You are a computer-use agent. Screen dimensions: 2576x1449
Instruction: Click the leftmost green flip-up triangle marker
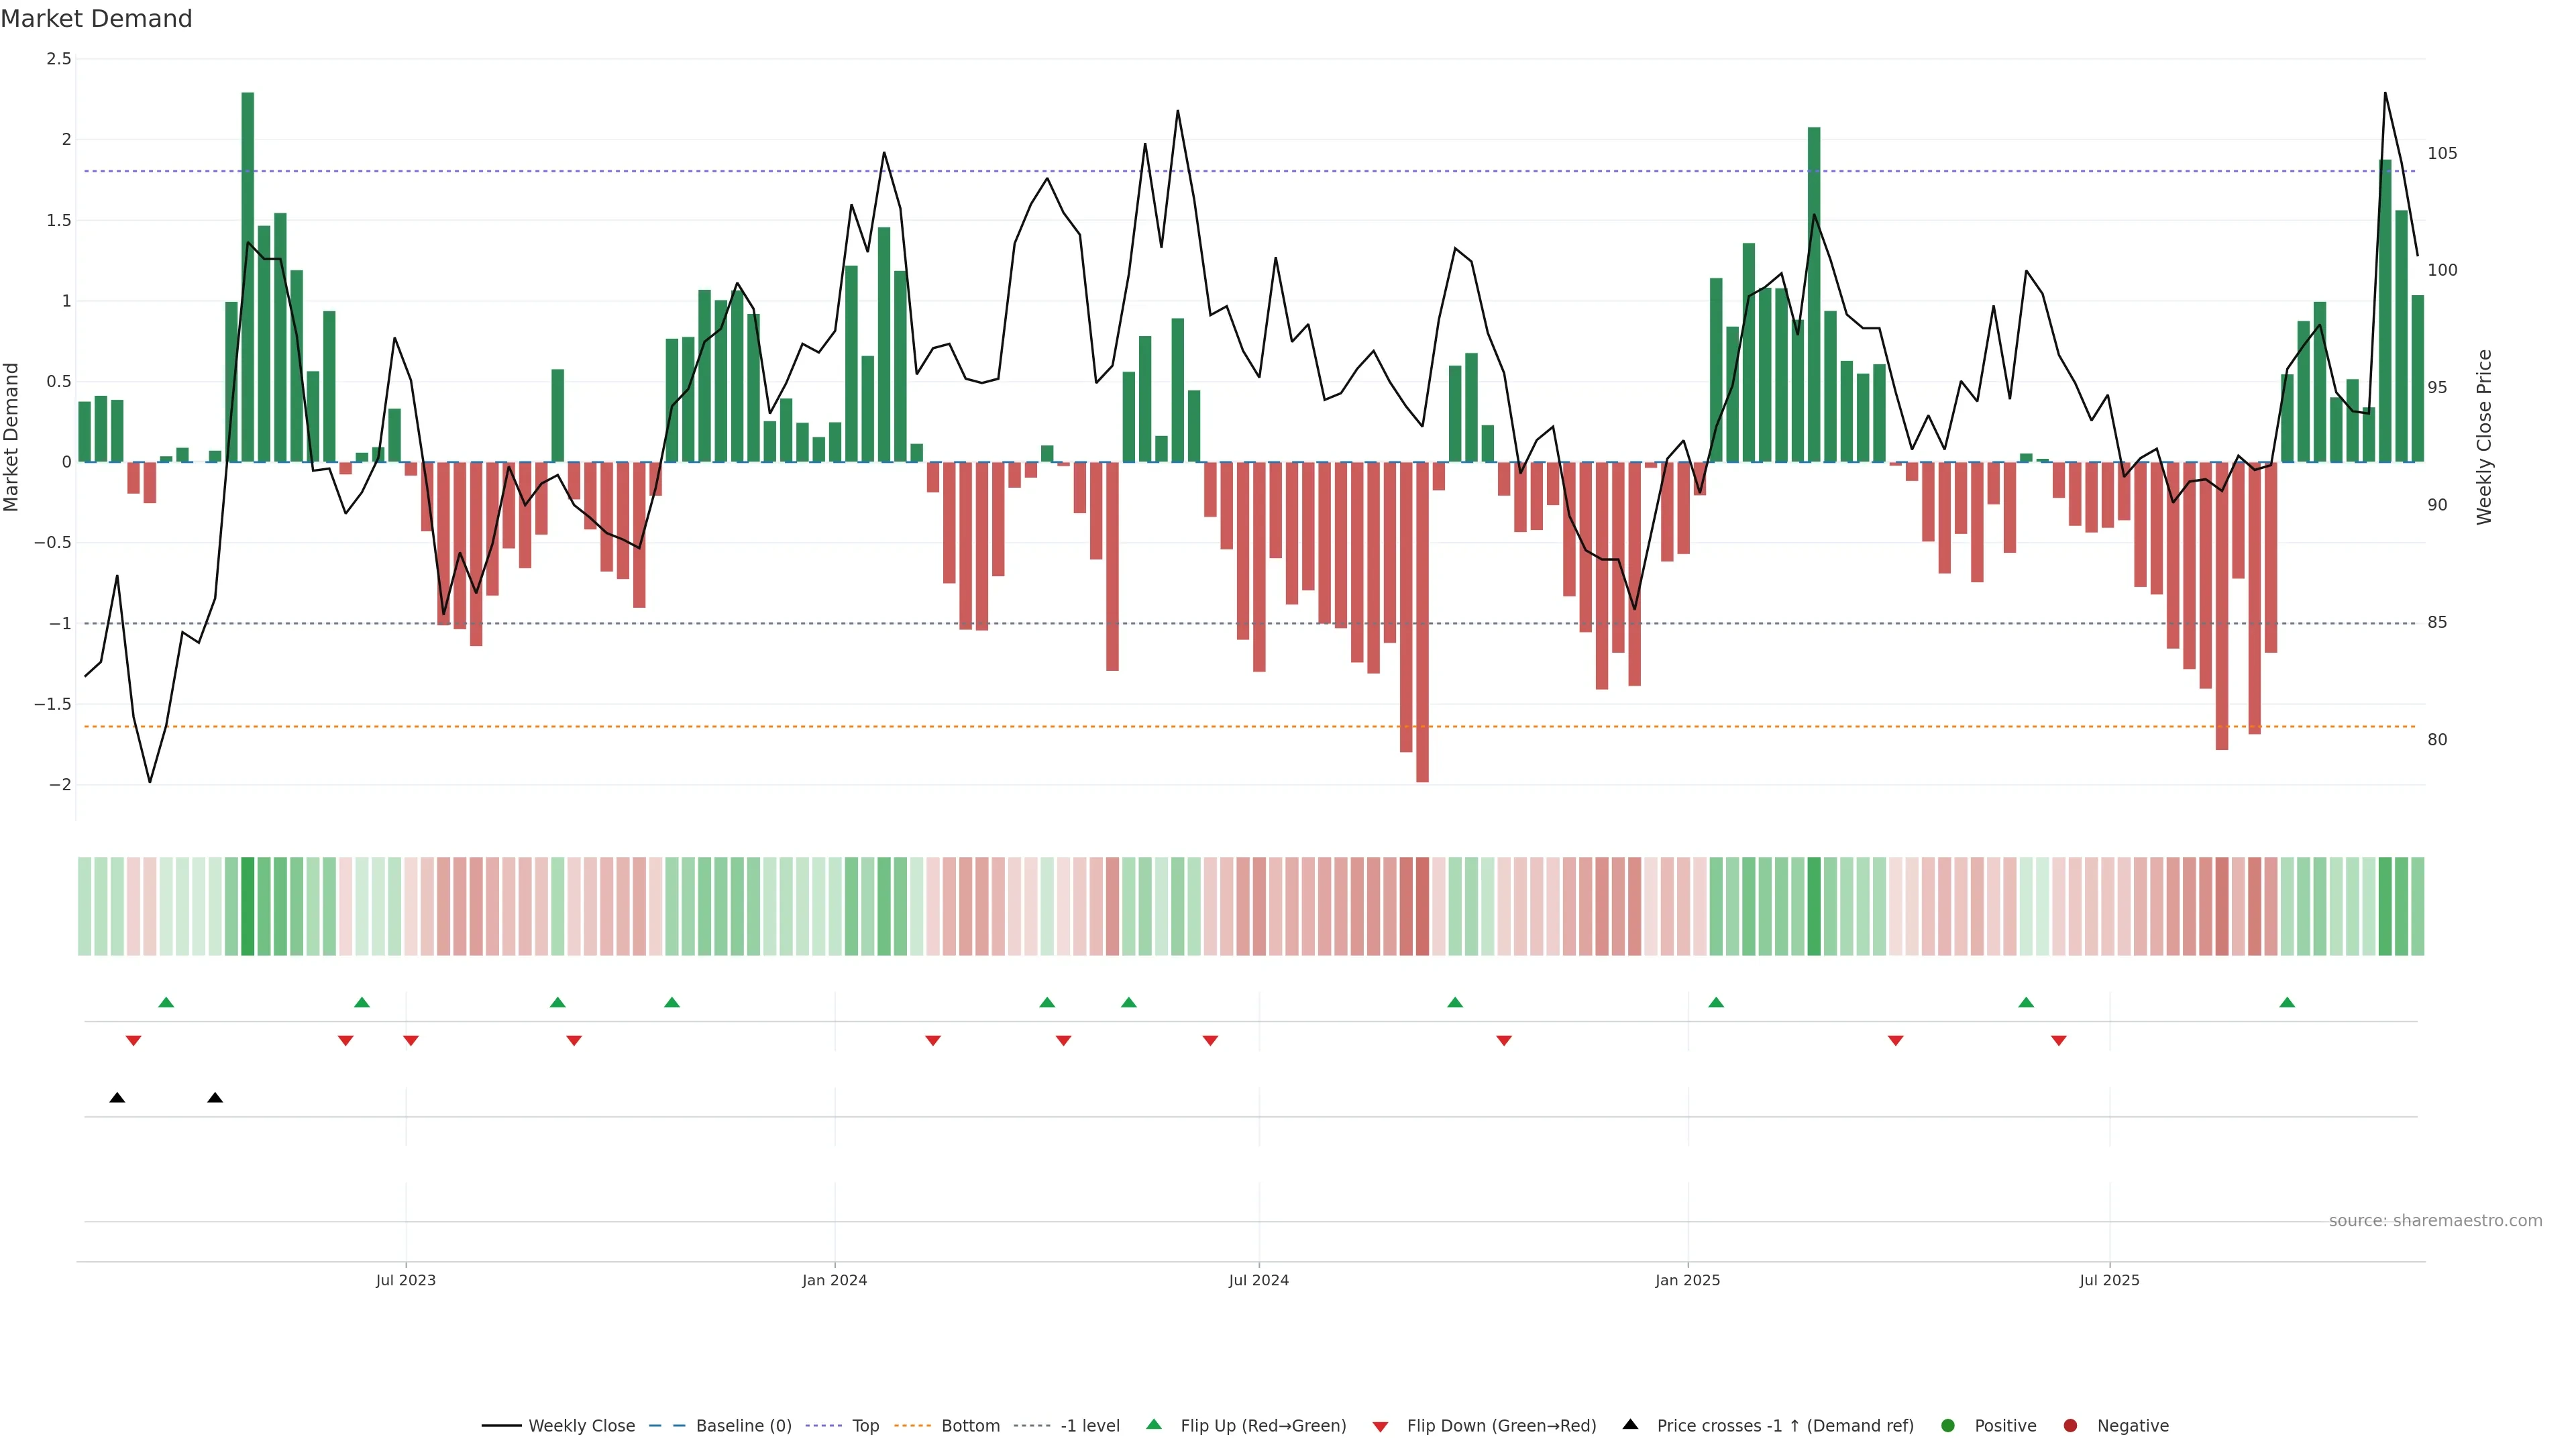[x=166, y=1002]
